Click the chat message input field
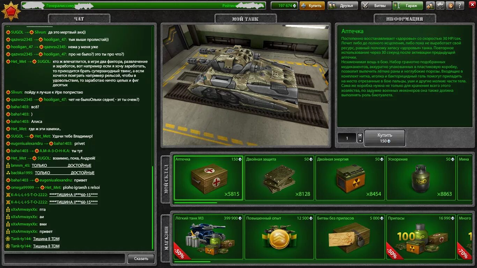Screen dimensions: 477x268 click(x=64, y=259)
